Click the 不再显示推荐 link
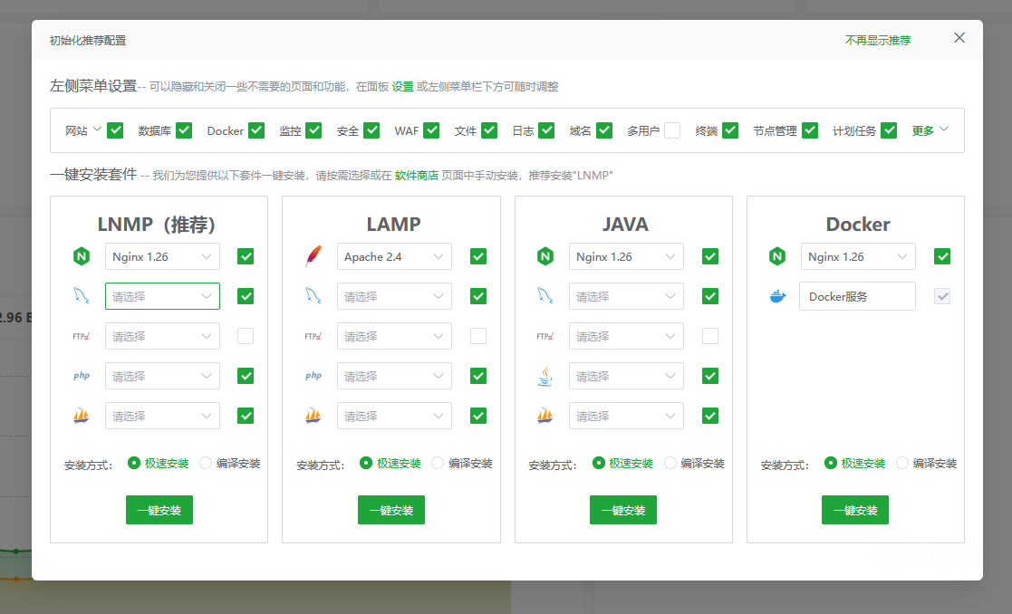Viewport: 1012px width, 614px height. pyautogui.click(x=878, y=41)
